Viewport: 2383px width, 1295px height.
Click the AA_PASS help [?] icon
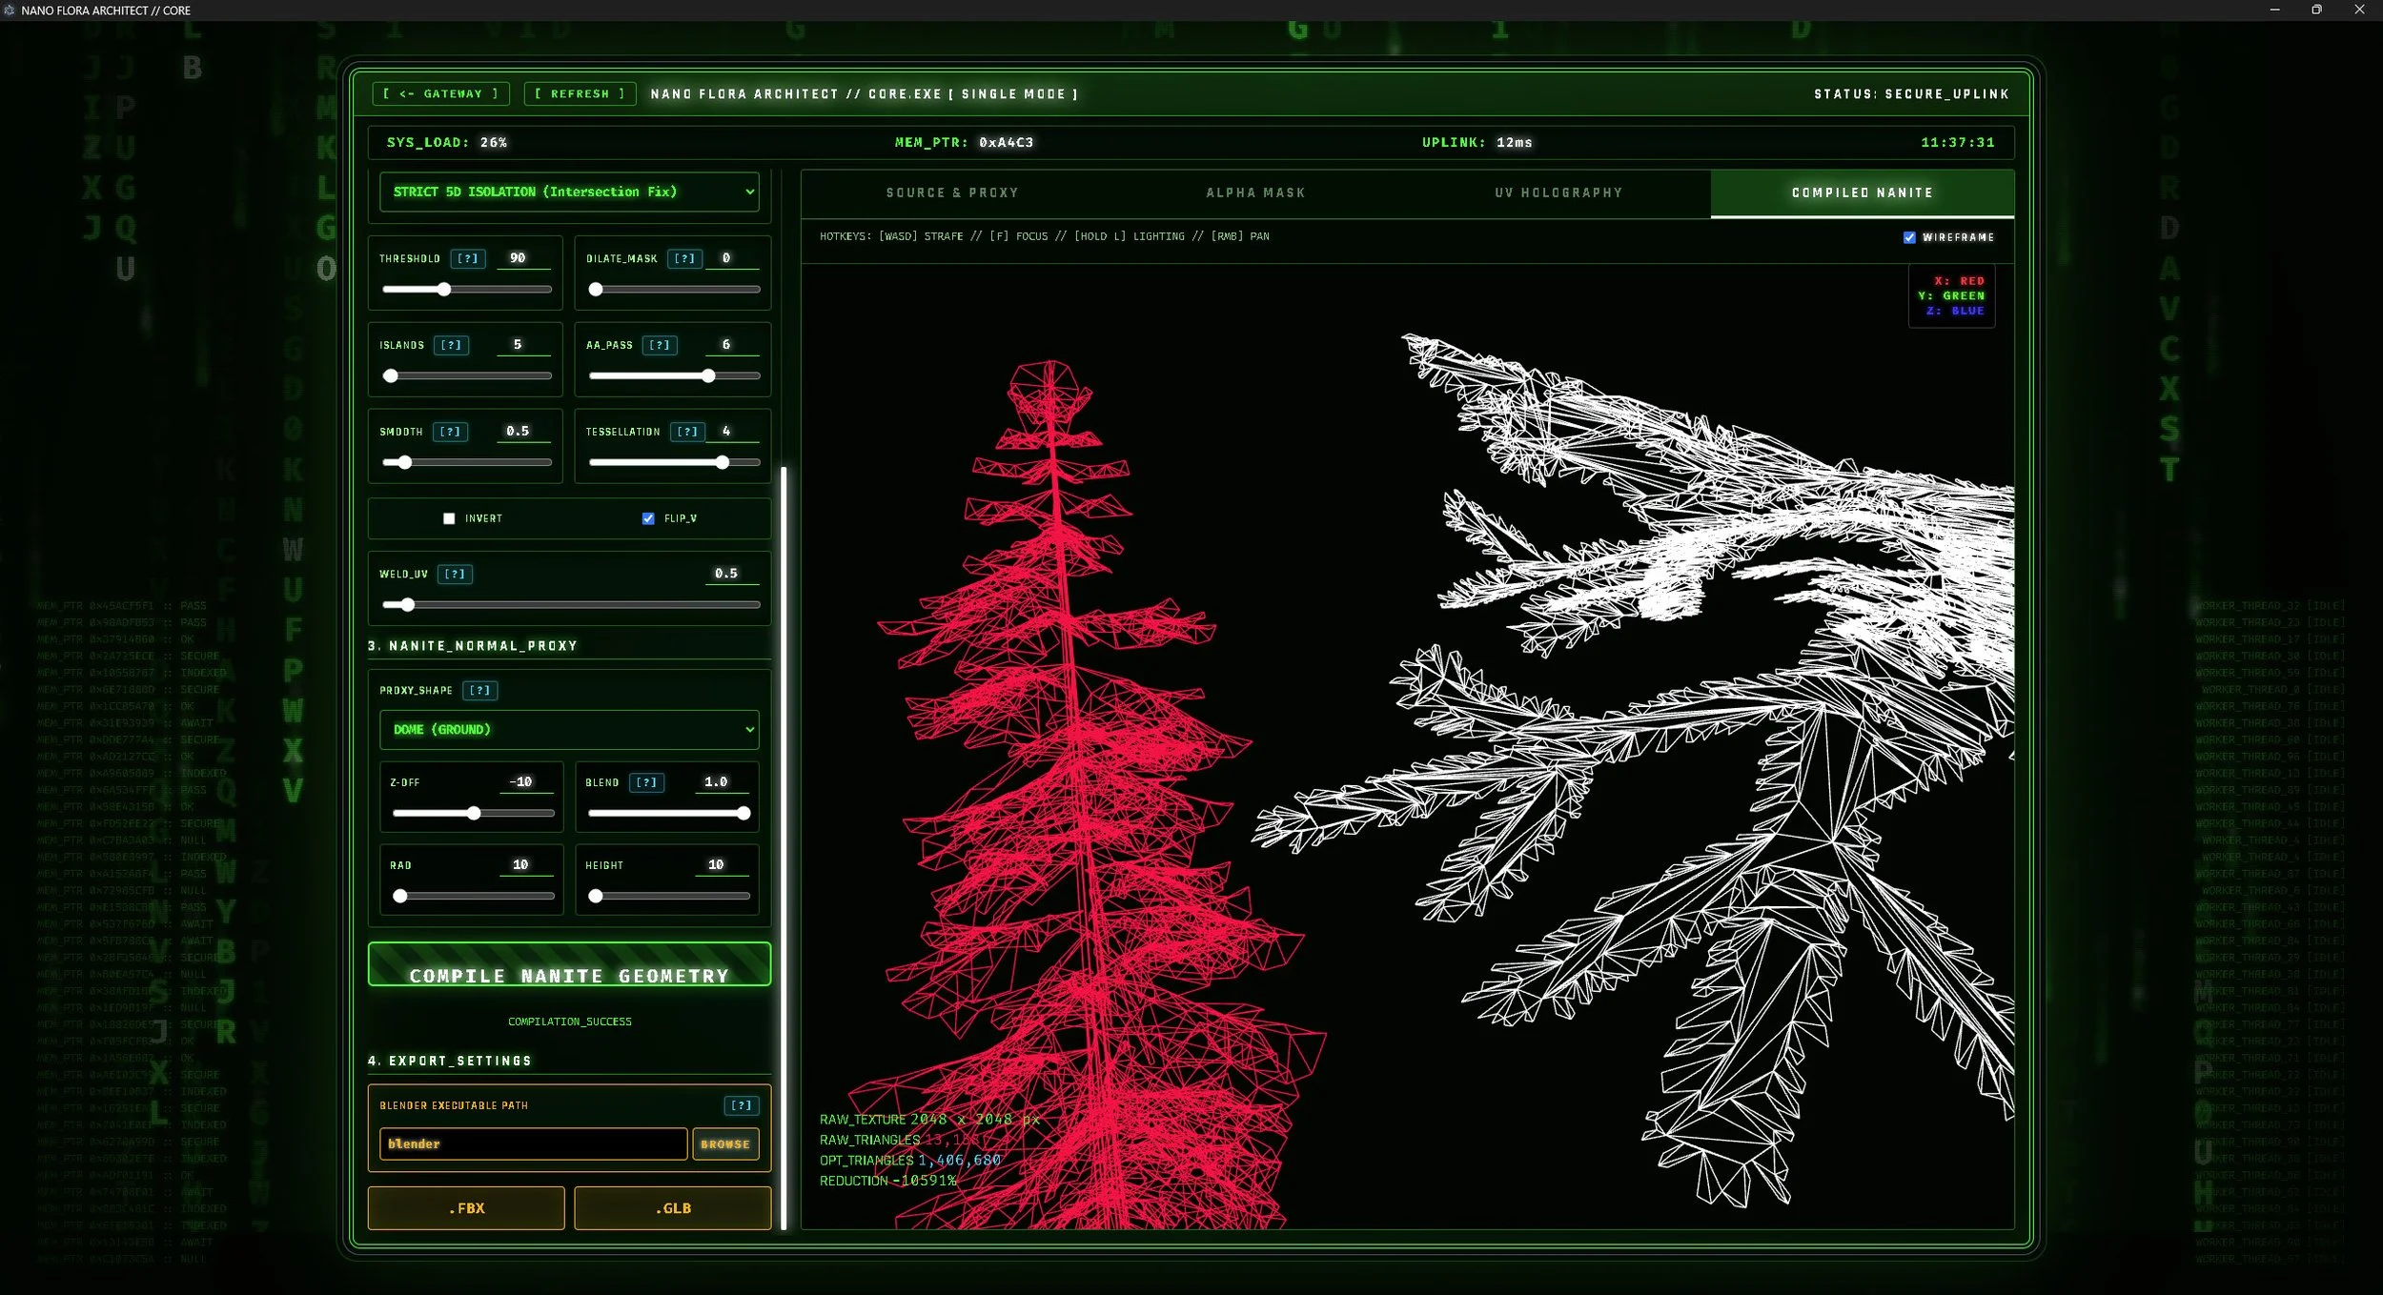coord(659,345)
